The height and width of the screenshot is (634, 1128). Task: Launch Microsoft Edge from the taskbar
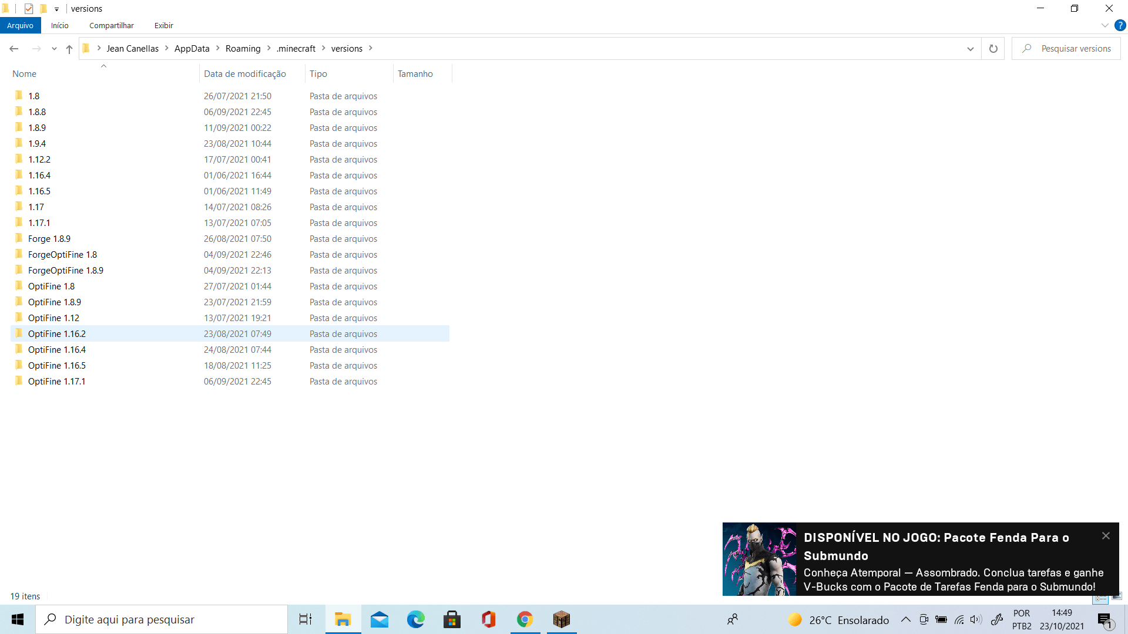pyautogui.click(x=416, y=619)
